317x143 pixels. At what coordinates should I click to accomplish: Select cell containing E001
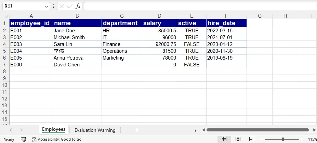[31, 31]
